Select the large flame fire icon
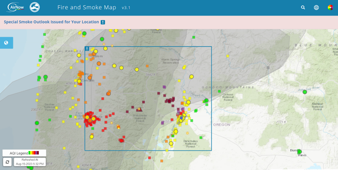This screenshot has width=338, height=170. pyautogui.click(x=119, y=127)
